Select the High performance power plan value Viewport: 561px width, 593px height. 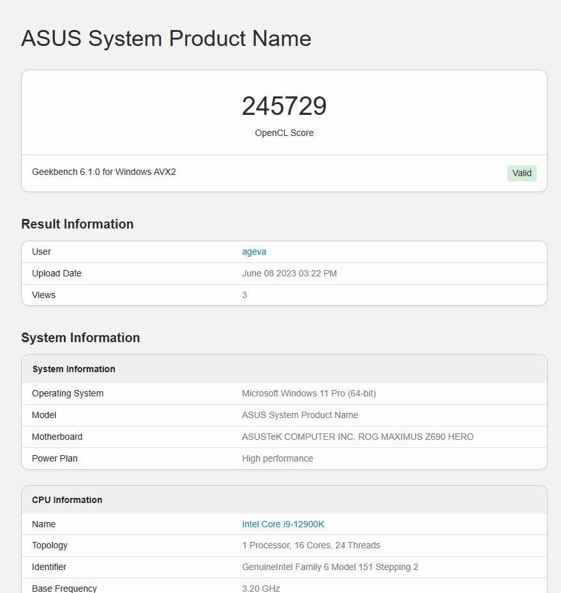(x=278, y=458)
